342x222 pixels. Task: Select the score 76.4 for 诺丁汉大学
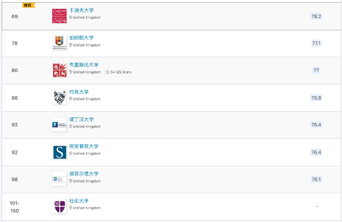click(316, 125)
